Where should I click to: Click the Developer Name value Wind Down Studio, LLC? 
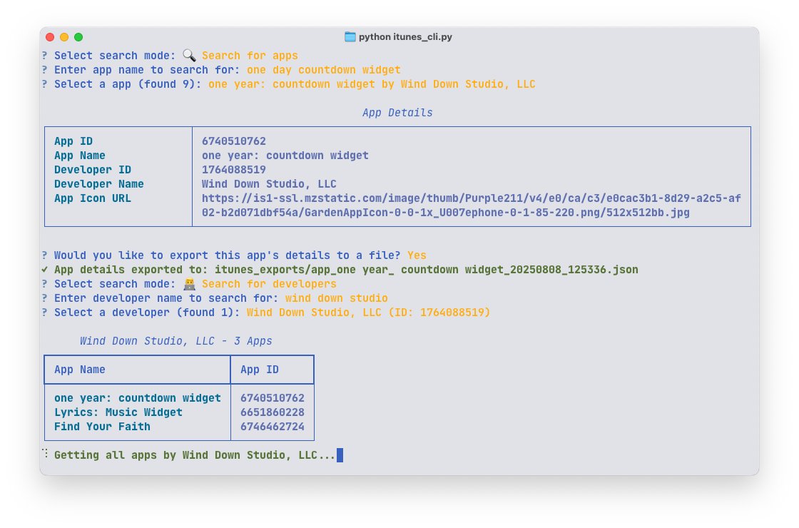pos(269,184)
